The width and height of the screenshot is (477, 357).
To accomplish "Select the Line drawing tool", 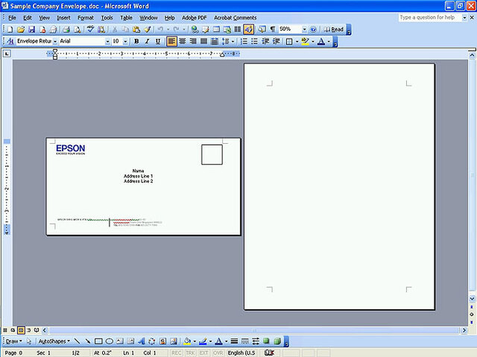I will 78,341.
